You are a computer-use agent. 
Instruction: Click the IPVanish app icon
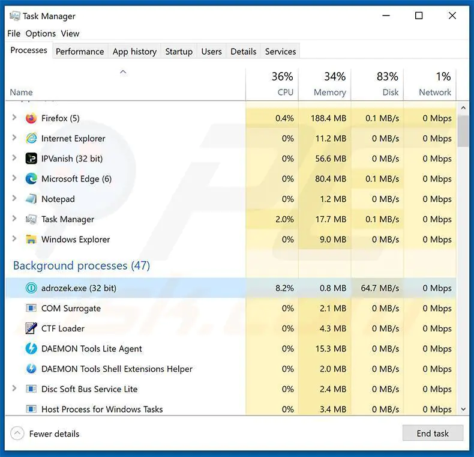tap(31, 159)
